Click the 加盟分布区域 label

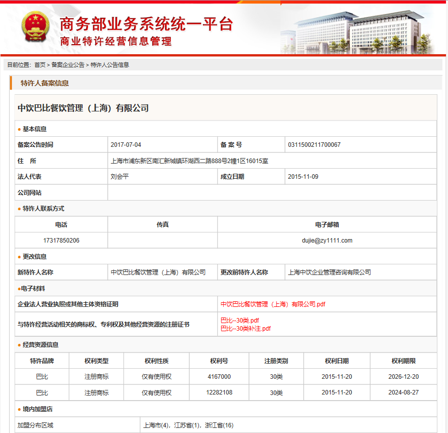pyautogui.click(x=35, y=425)
